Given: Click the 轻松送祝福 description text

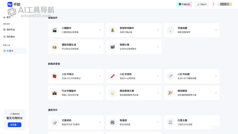Looking at the screenshot, I should pyautogui.click(x=125, y=125).
